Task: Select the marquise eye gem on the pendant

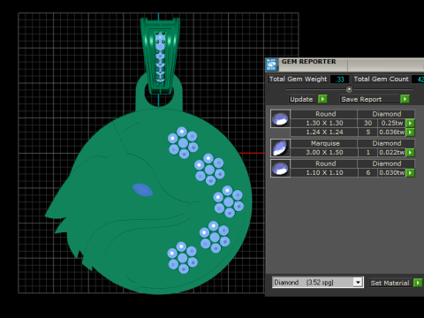Action: 142,190
